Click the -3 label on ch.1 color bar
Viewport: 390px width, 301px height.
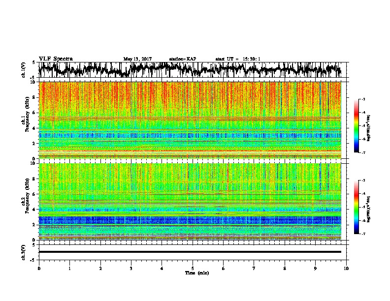[x=363, y=99]
